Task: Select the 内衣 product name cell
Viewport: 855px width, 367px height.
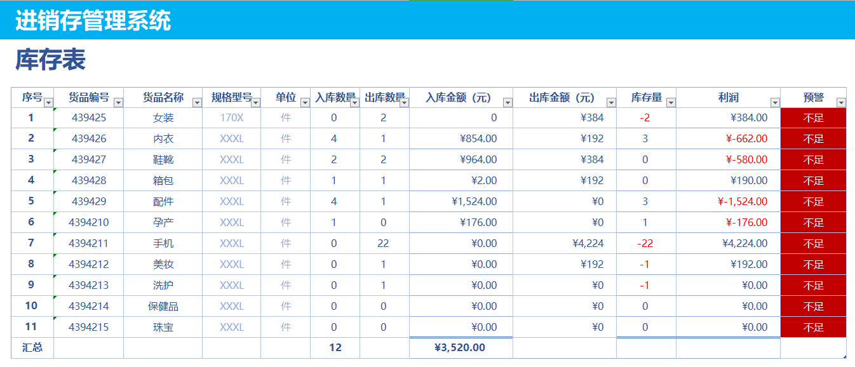Action: (163, 139)
